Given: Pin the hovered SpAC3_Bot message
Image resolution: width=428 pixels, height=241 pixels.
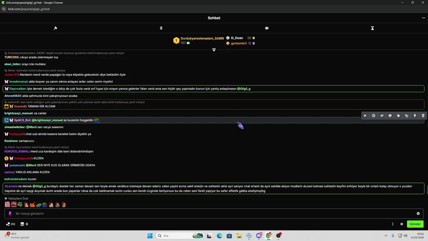Looking at the screenshot, I should [x=415, y=116].
